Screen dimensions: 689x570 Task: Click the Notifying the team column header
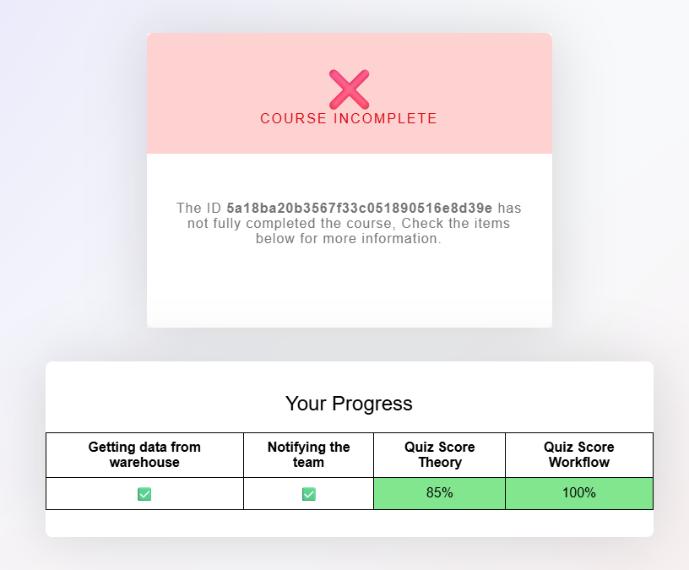point(308,455)
